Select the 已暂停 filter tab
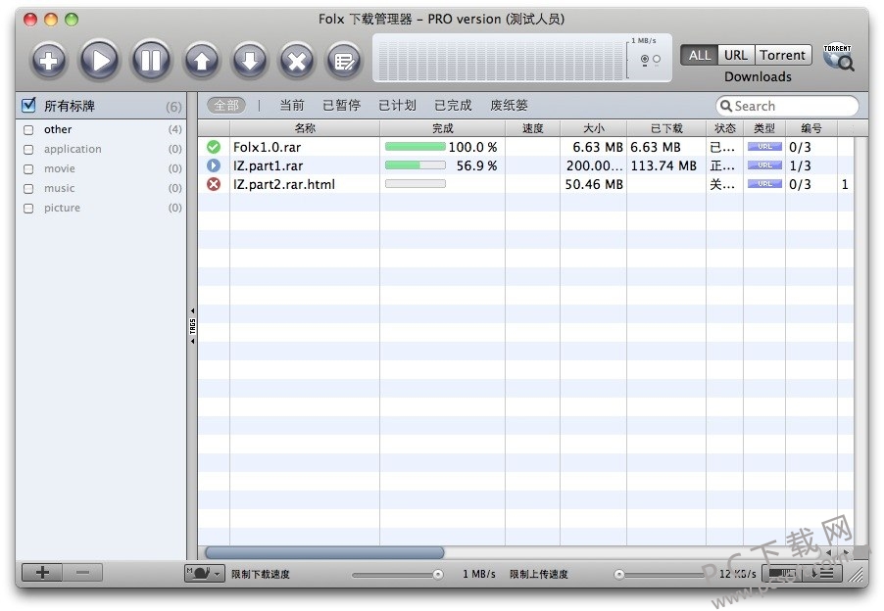Image resolution: width=884 pixels, height=611 pixels. click(341, 106)
